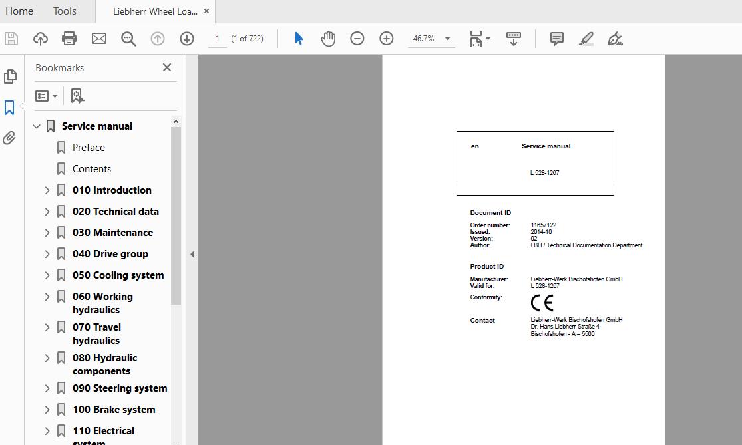Screen dimensions: 742x445
Task: Open the Sign document tool
Action: click(615, 39)
